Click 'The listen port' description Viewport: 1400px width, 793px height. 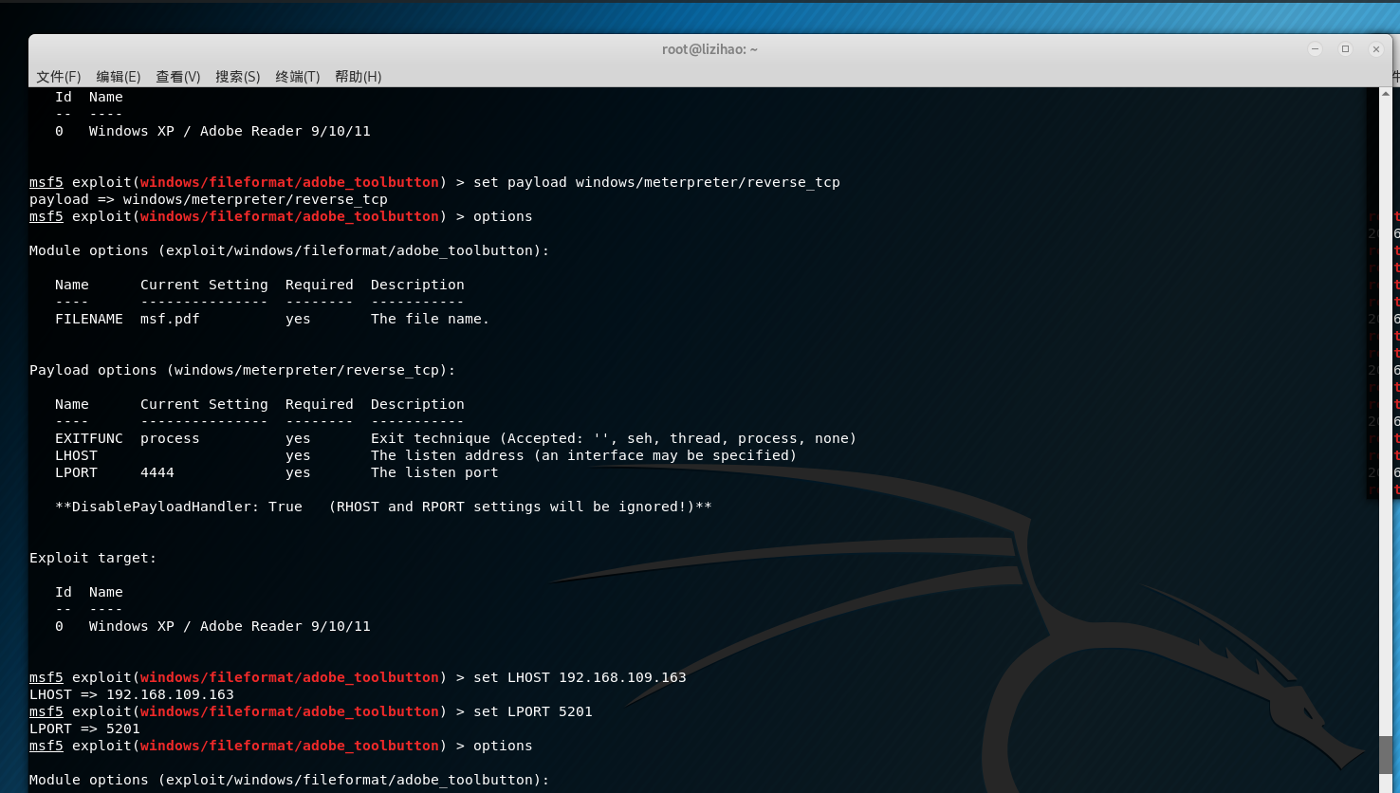click(x=434, y=472)
